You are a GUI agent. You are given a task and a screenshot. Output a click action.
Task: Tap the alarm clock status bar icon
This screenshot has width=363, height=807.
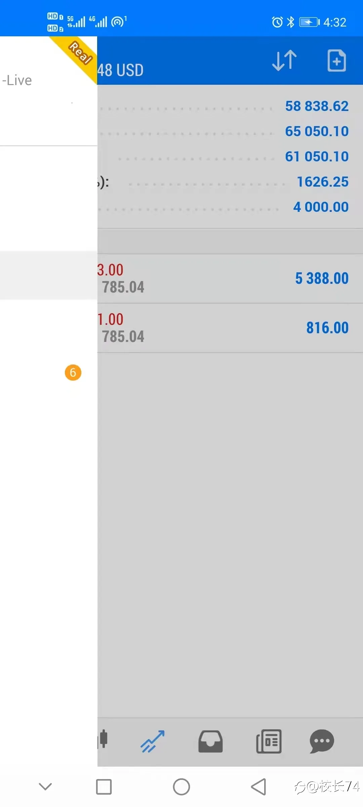277,22
